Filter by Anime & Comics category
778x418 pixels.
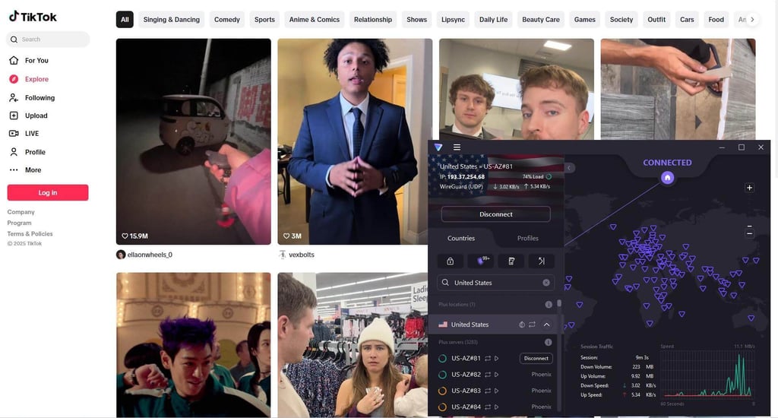pyautogui.click(x=314, y=19)
